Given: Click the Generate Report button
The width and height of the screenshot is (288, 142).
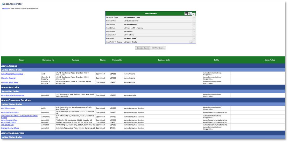Looking at the screenshot, I should click(143, 48).
